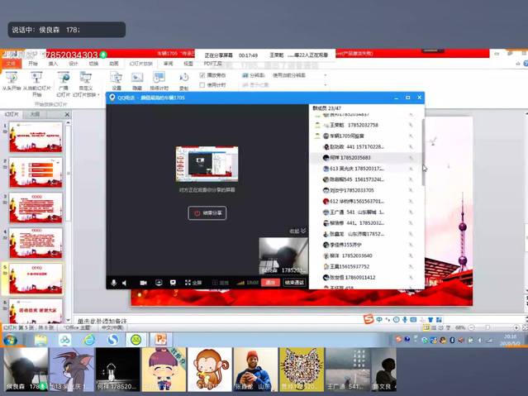Click Windows Start button
Viewport: 528px width, 396px height.
click(x=11, y=339)
